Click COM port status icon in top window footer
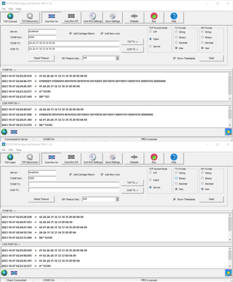Screen dimensions: 233x282 14,132
